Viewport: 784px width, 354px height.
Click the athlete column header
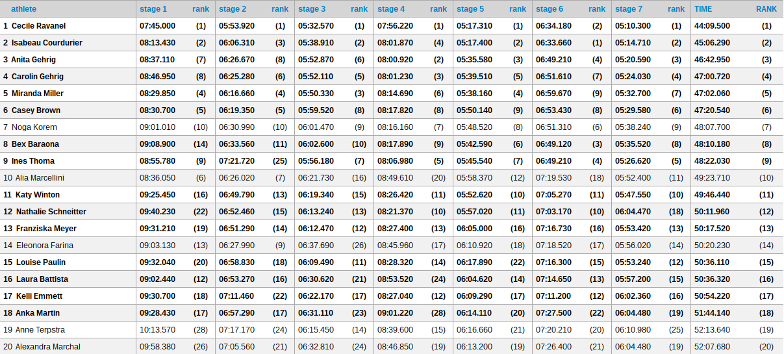[x=23, y=9]
